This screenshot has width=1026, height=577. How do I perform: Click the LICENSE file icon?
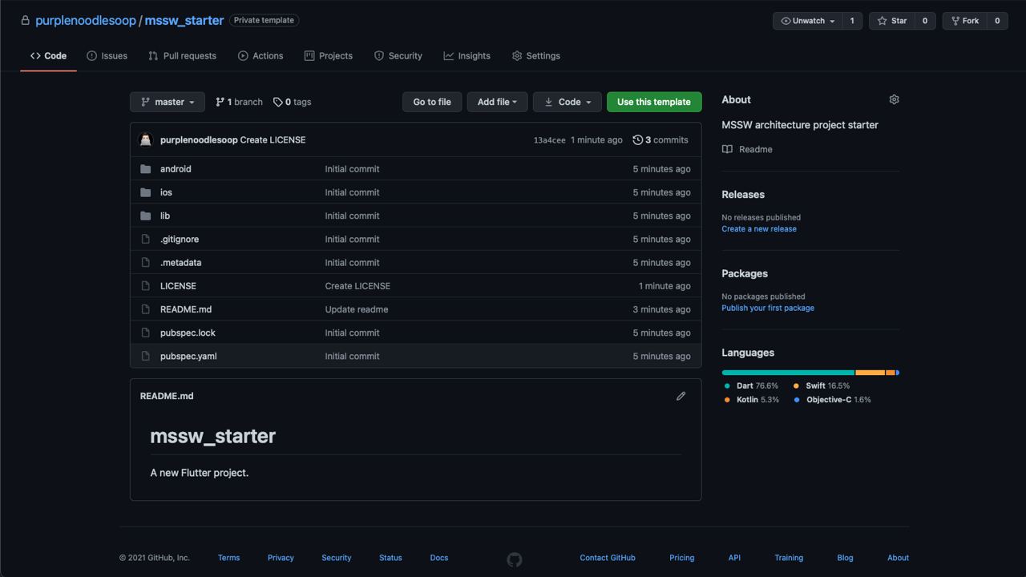[x=145, y=286]
